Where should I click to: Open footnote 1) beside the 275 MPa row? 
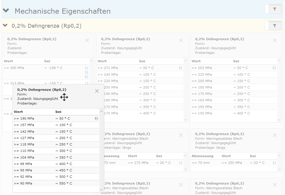pyautogui.click(x=180, y=163)
